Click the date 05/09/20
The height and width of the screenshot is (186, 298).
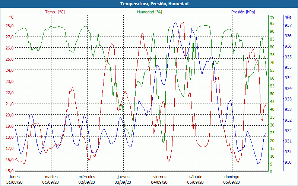[x=195, y=182]
